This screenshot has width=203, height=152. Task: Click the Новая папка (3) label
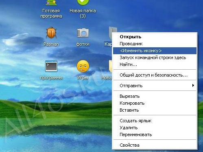click(x=83, y=13)
